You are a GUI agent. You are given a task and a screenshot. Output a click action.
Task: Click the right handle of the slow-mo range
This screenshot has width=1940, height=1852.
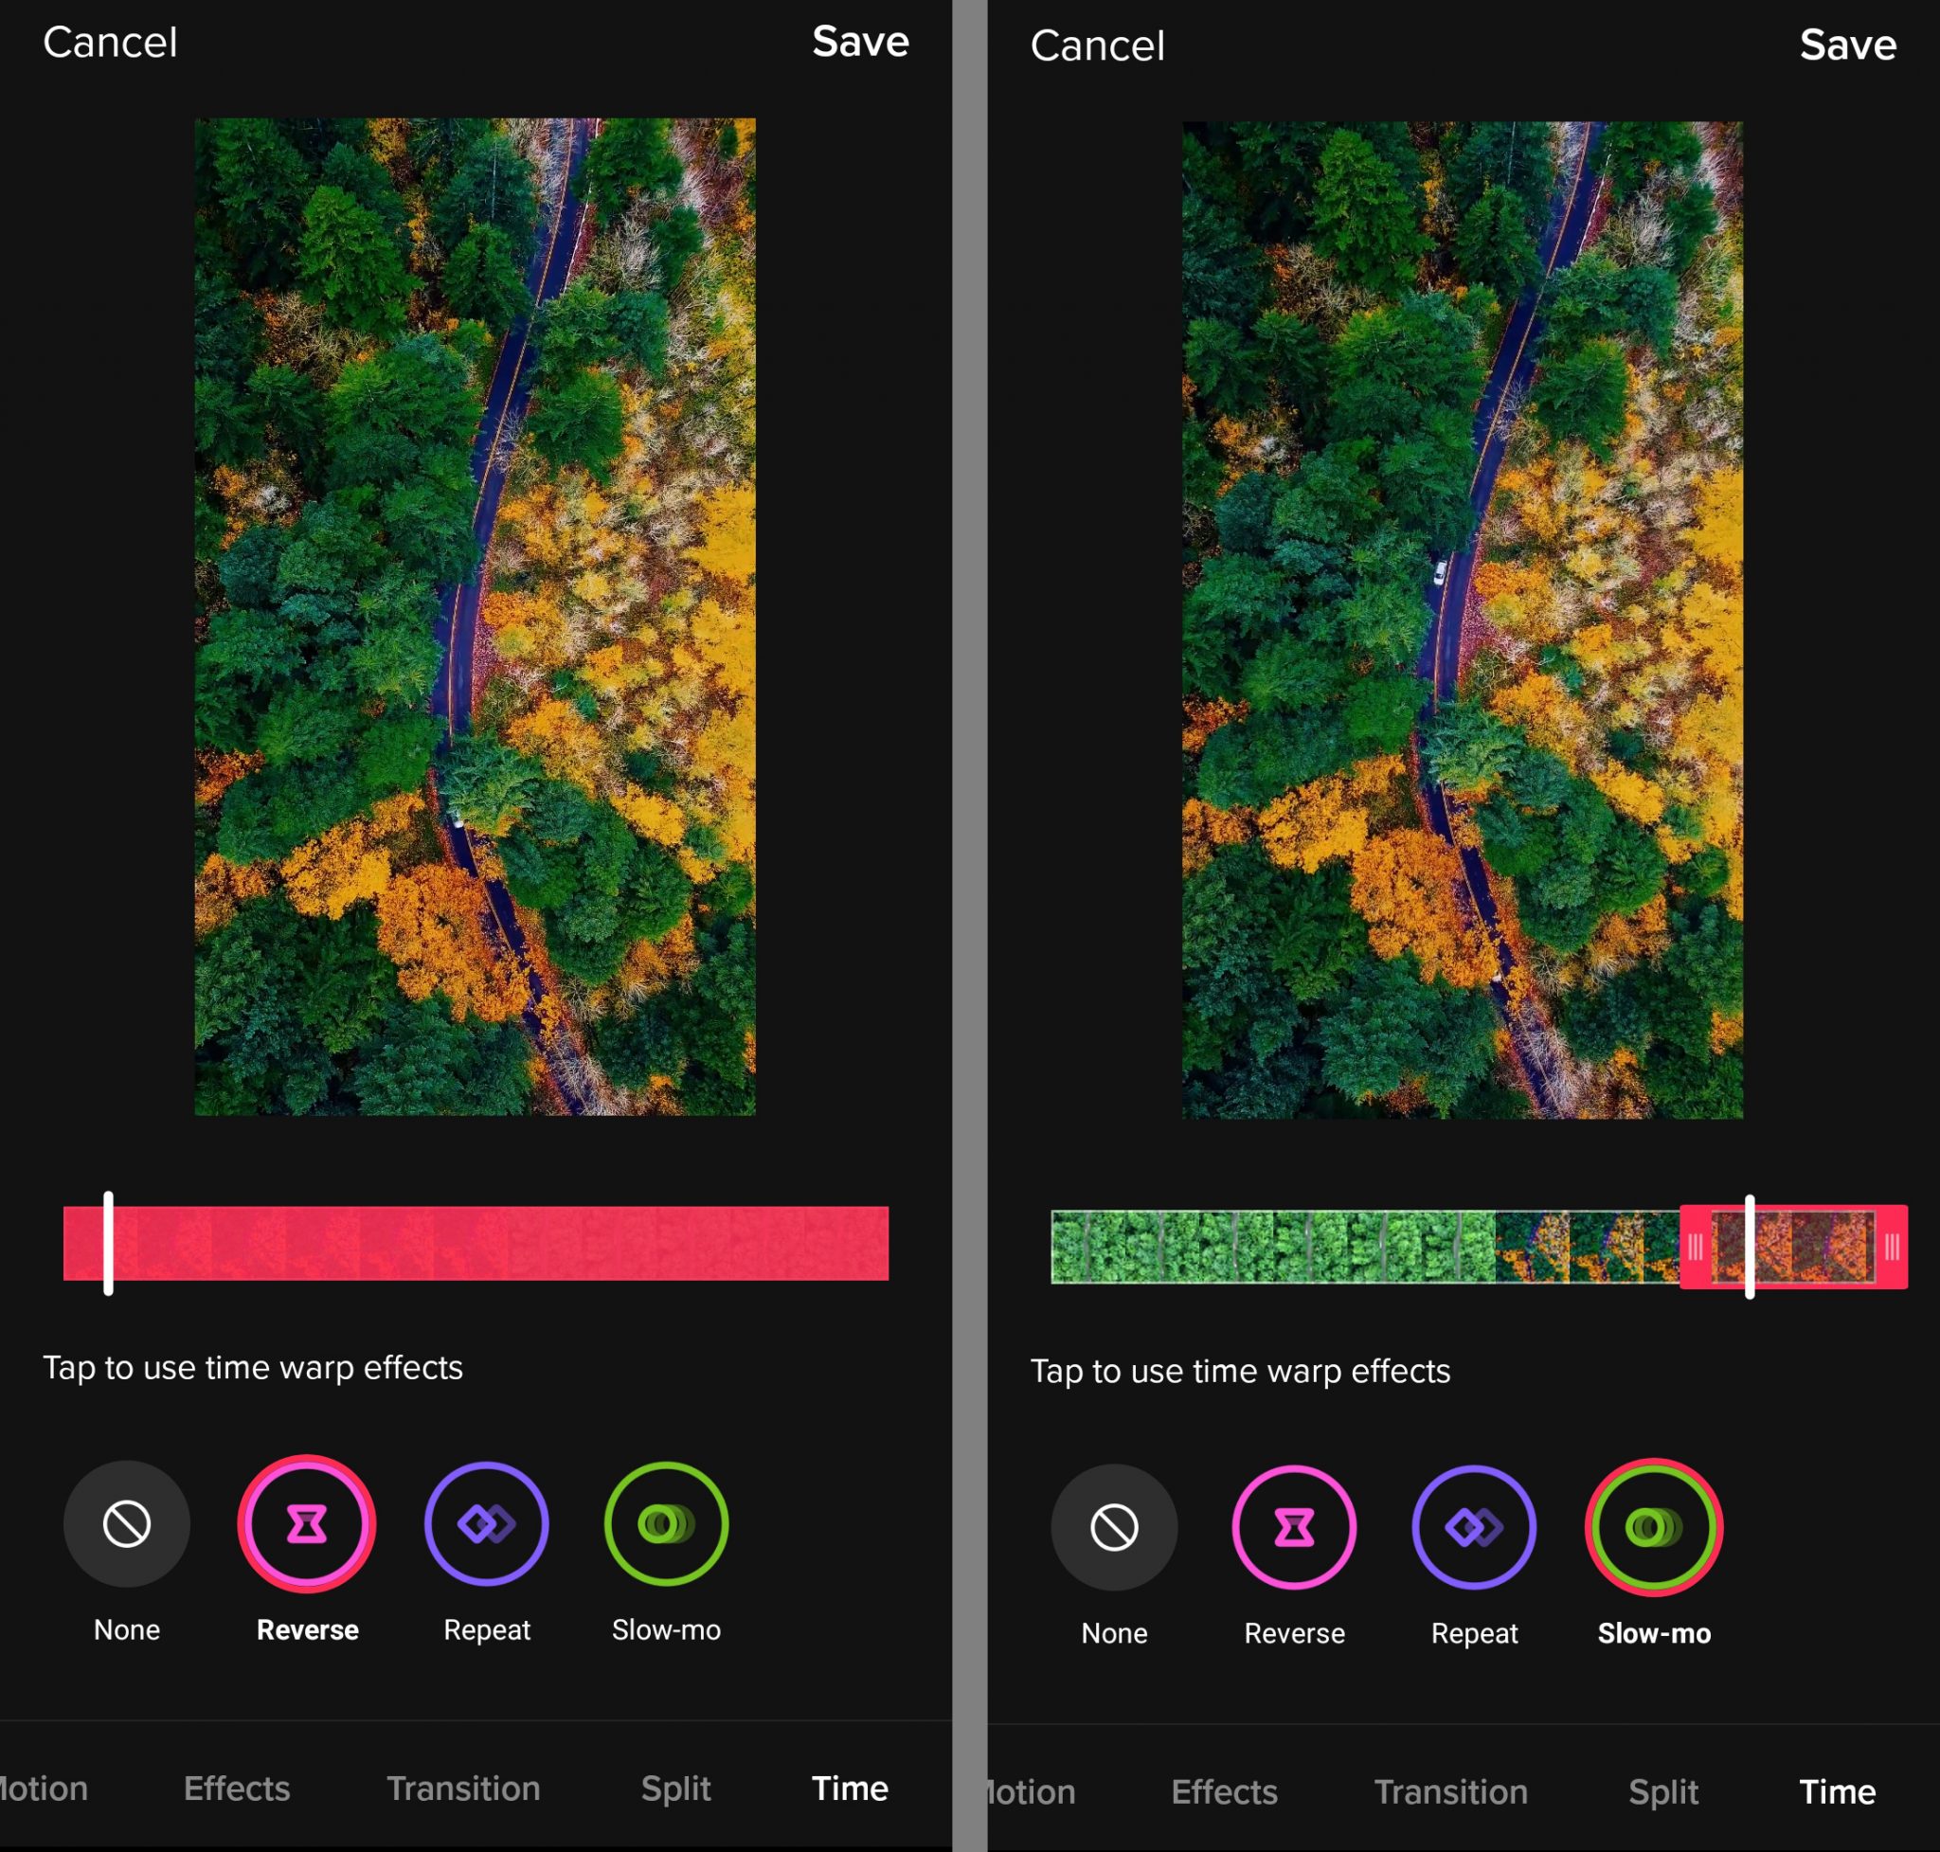pyautogui.click(x=1892, y=1248)
